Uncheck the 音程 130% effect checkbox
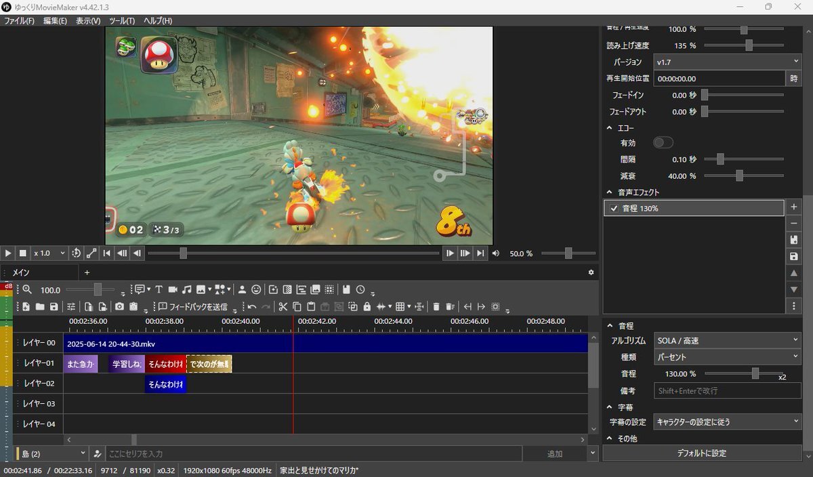 point(614,209)
